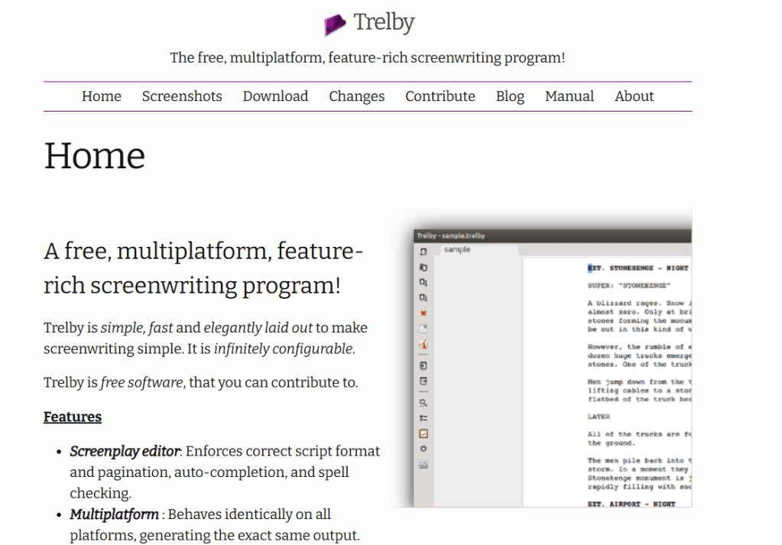Click the purple Trelby logo icon
This screenshot has width=782, height=545.
click(x=335, y=24)
